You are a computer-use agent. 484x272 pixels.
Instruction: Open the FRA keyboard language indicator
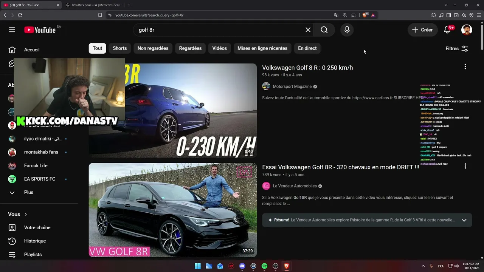441,266
